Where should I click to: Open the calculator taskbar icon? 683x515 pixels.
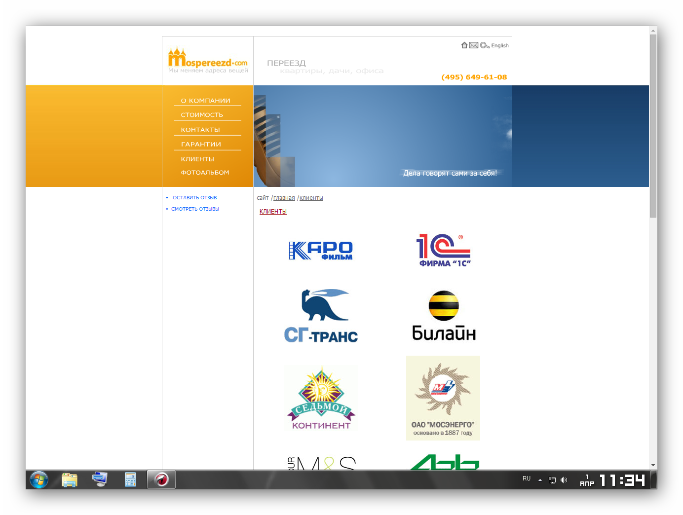point(130,479)
